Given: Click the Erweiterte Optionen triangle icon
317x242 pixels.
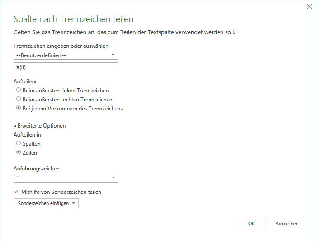Looking at the screenshot, I should pyautogui.click(x=15, y=126).
